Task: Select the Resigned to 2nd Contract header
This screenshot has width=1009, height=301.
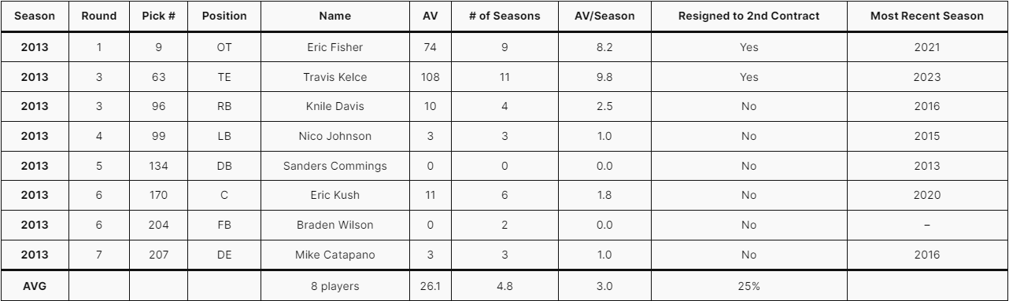Action: (749, 16)
